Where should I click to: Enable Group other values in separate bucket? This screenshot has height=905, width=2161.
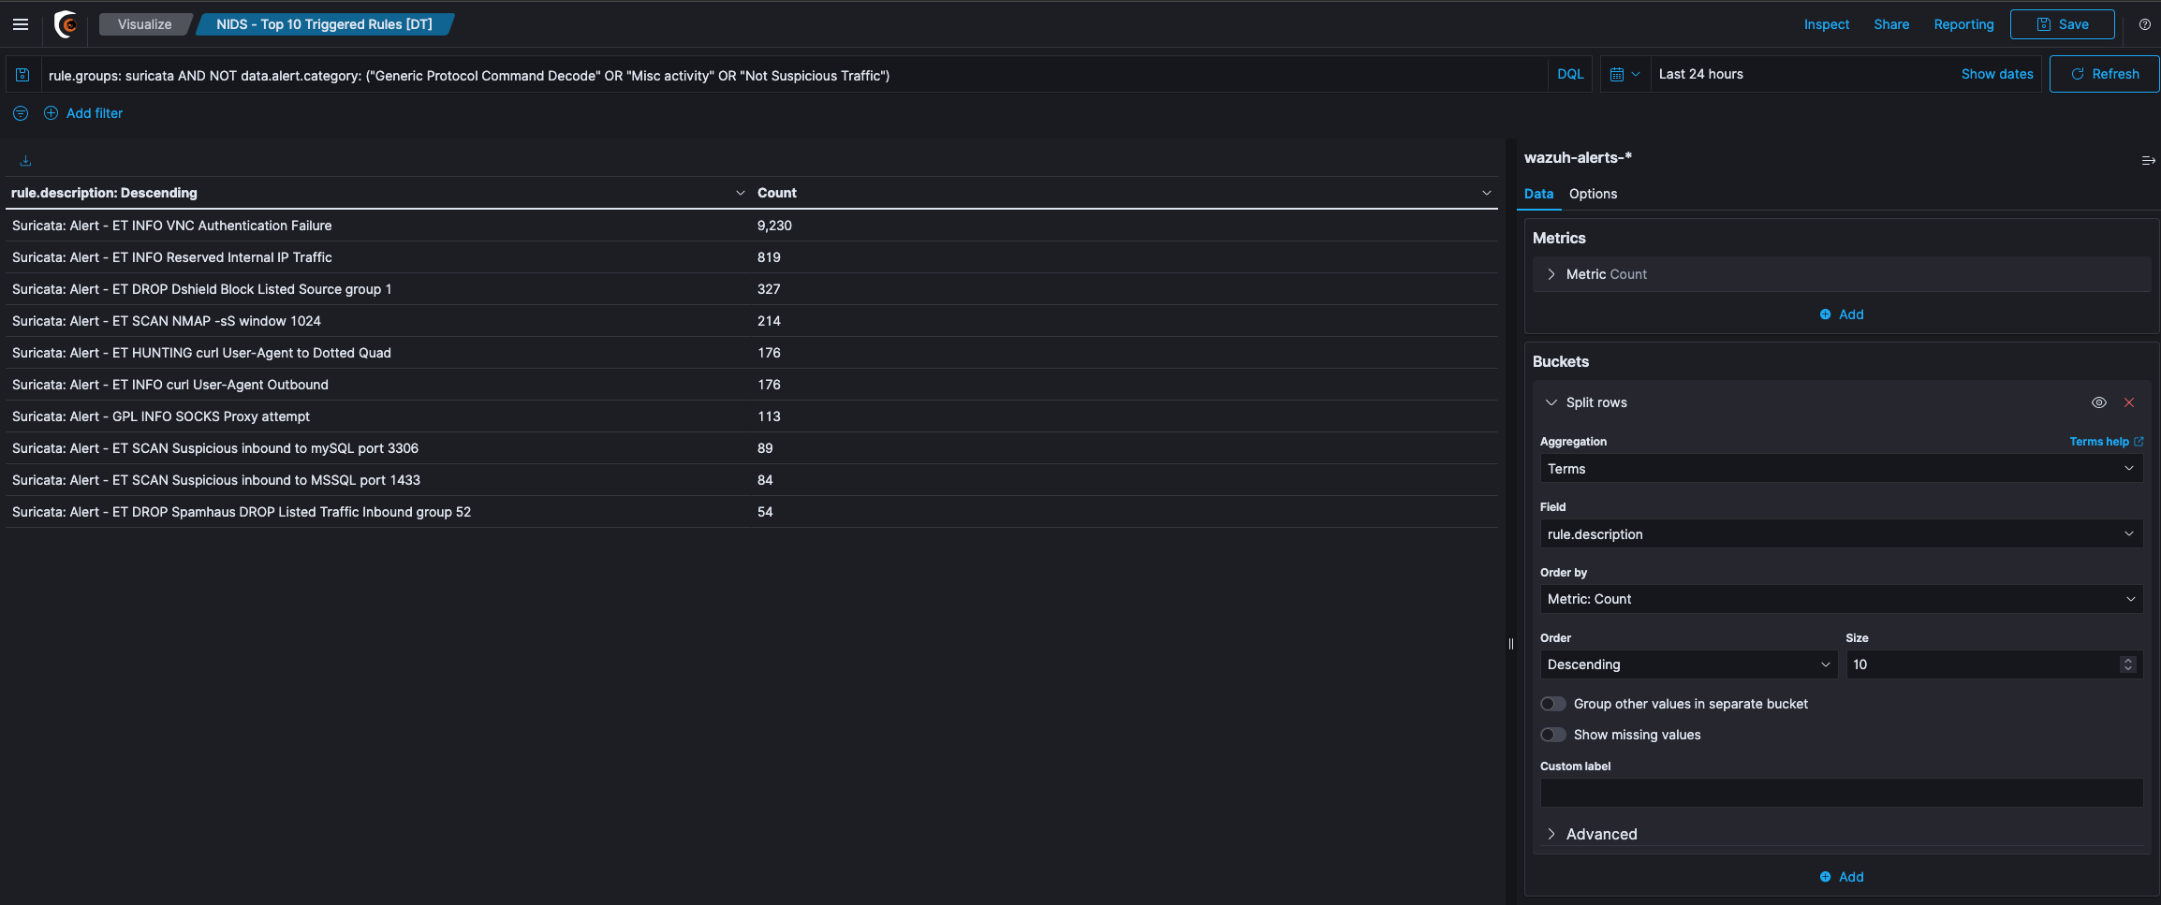(x=1553, y=704)
